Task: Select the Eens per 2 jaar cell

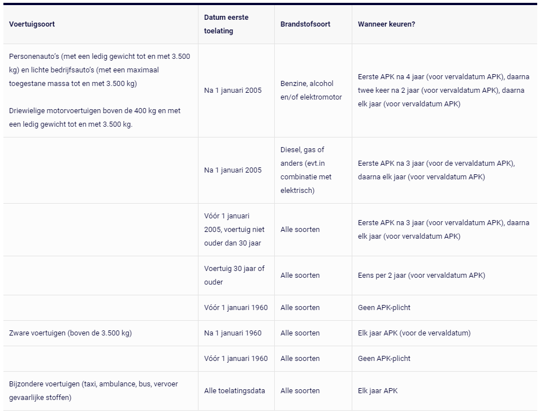Action: [x=421, y=275]
